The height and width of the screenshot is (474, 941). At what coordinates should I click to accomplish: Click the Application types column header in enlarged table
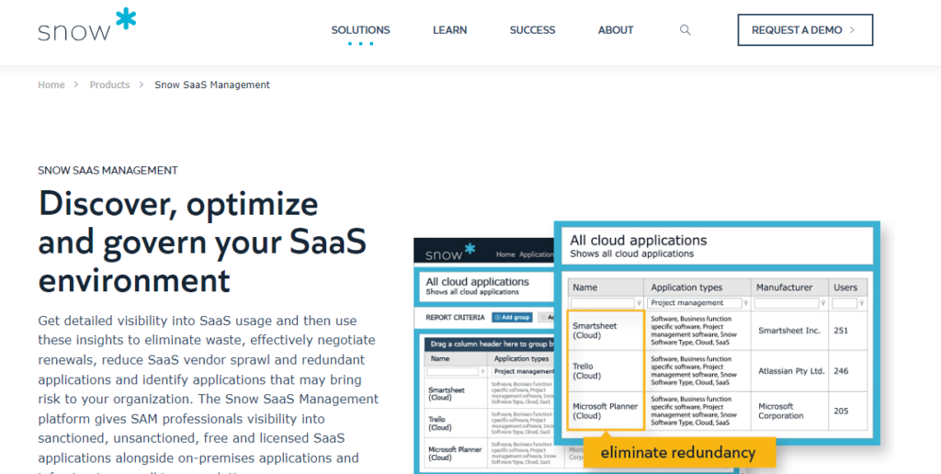coord(697,288)
